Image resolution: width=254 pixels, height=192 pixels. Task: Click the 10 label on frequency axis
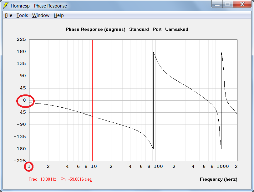[x=94, y=166]
